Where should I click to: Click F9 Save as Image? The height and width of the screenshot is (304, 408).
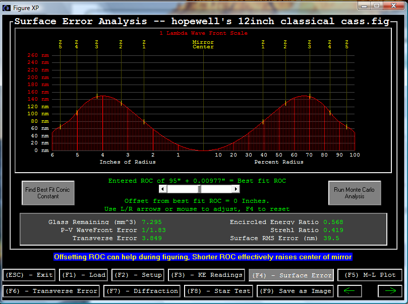coord(296,290)
